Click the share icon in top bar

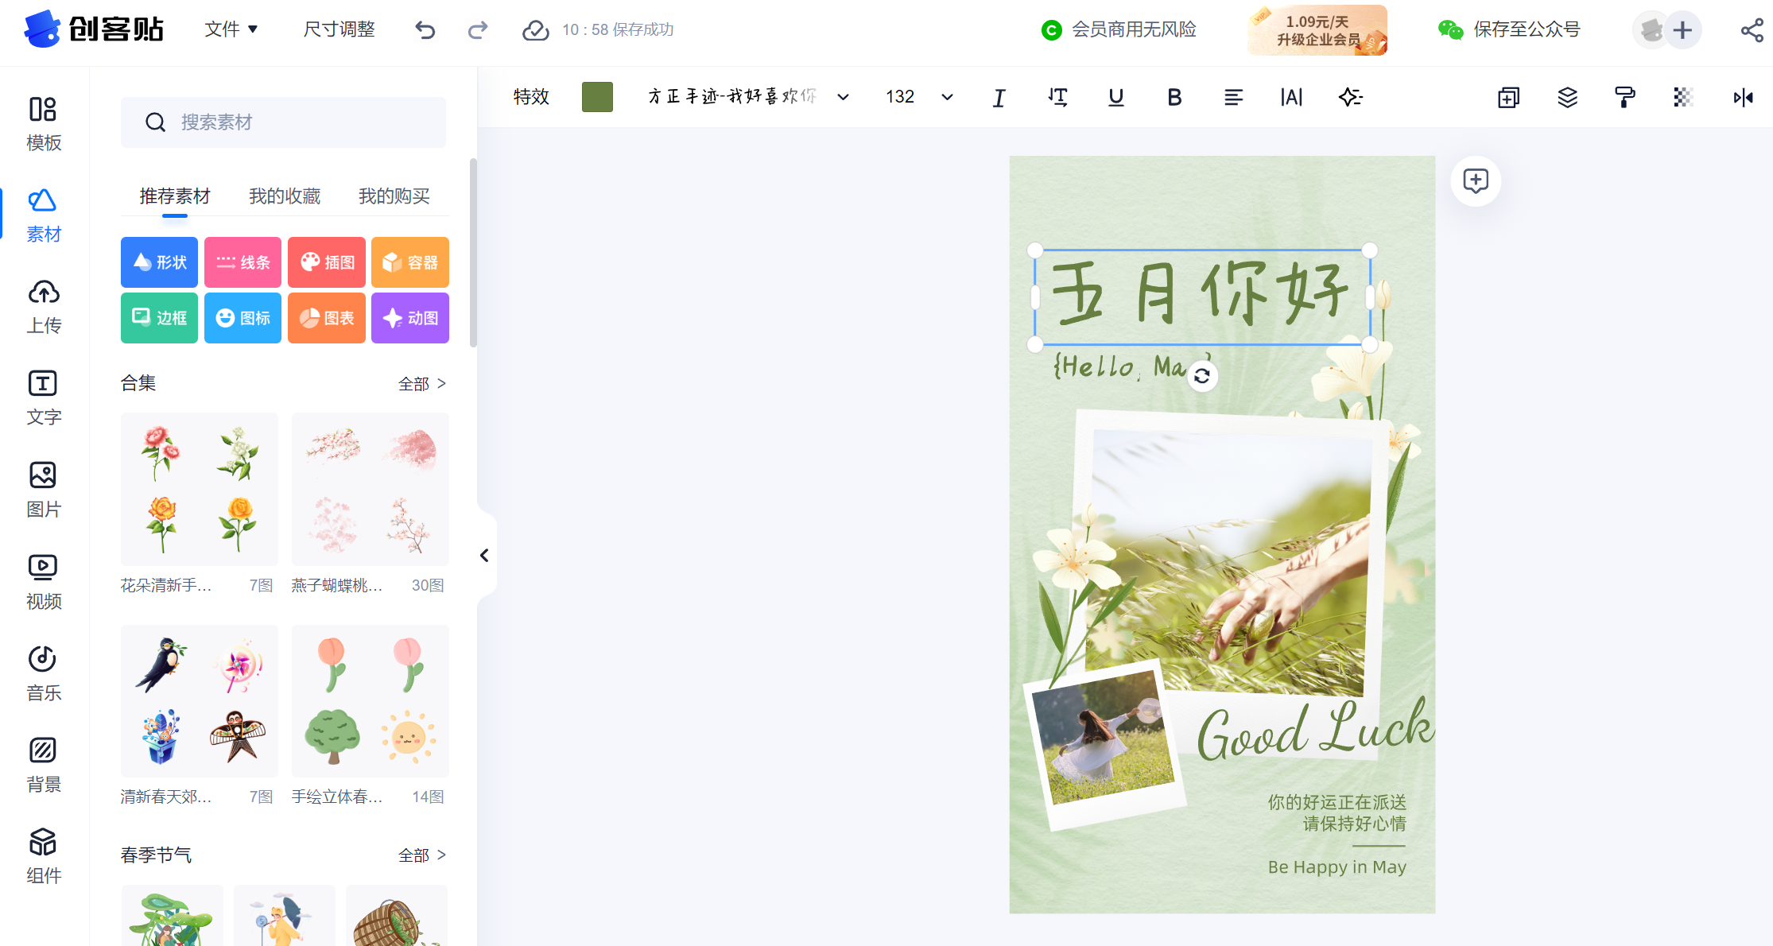tap(1752, 30)
